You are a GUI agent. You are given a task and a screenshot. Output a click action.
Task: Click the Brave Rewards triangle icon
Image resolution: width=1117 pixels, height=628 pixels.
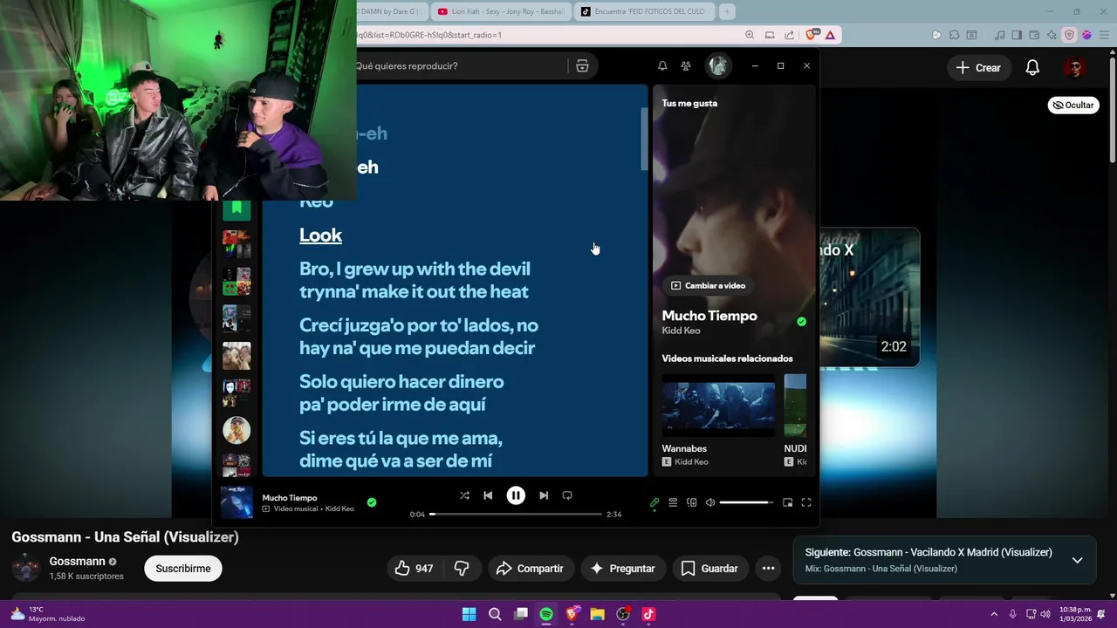click(830, 35)
